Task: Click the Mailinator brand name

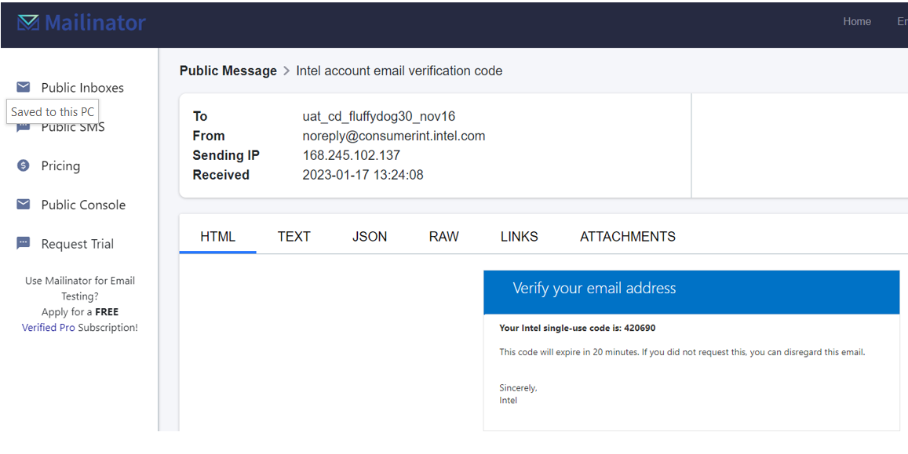Action: [x=96, y=23]
